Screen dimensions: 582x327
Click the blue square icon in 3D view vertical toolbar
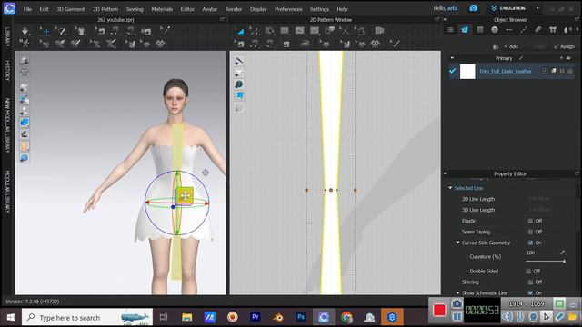pyautogui.click(x=25, y=123)
